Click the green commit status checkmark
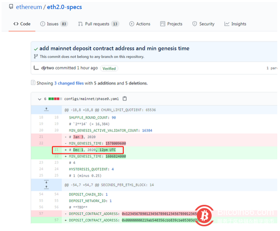280x231 pixels. (36, 49)
